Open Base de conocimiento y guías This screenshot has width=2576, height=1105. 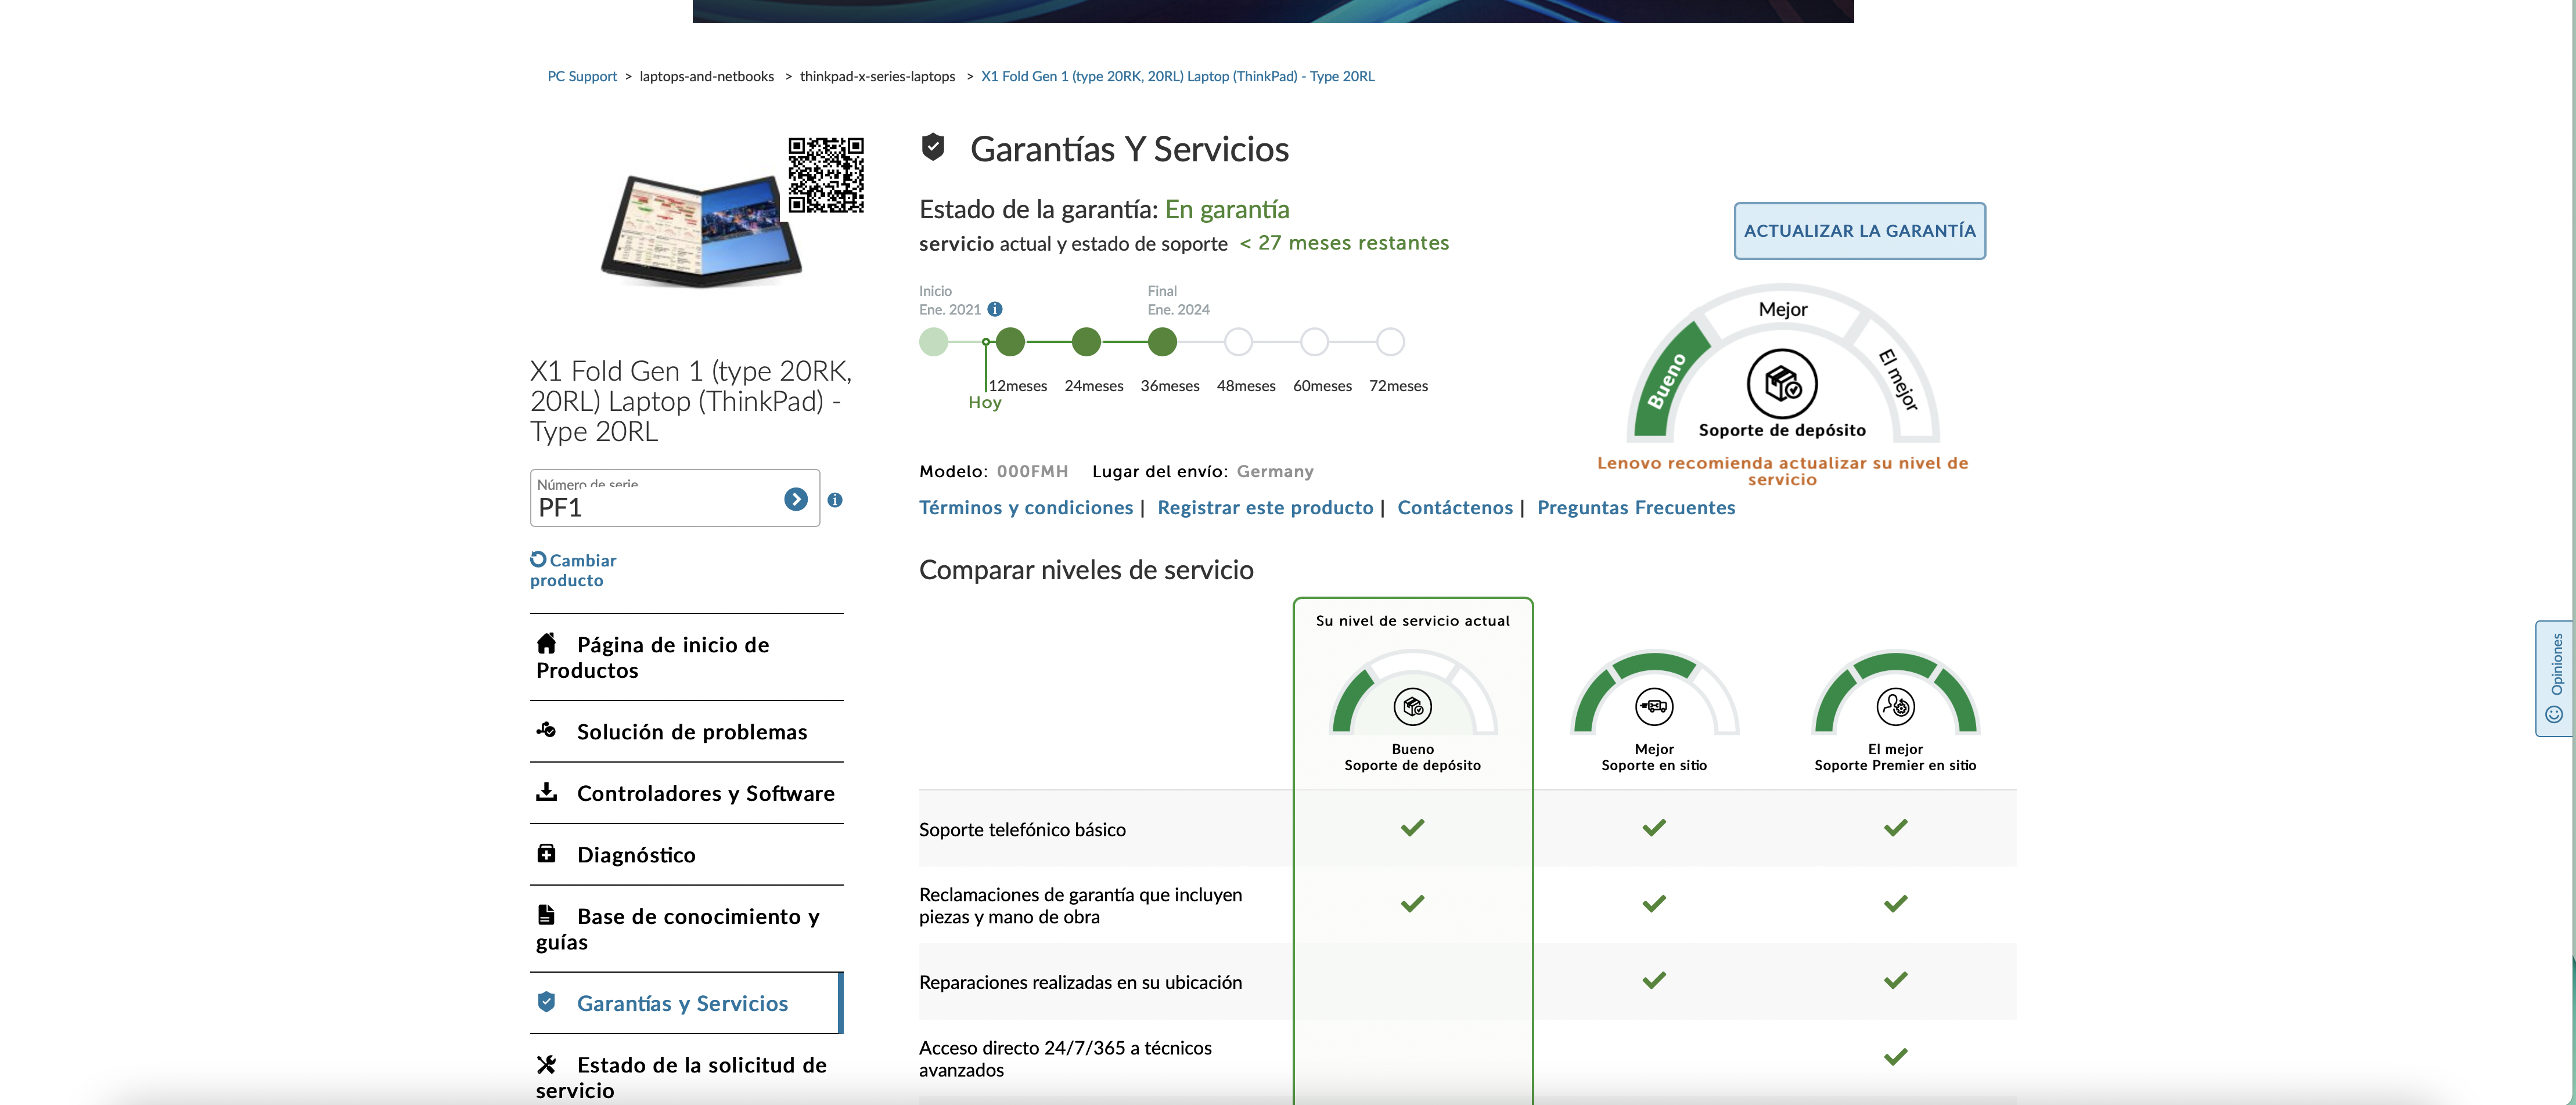[686, 929]
